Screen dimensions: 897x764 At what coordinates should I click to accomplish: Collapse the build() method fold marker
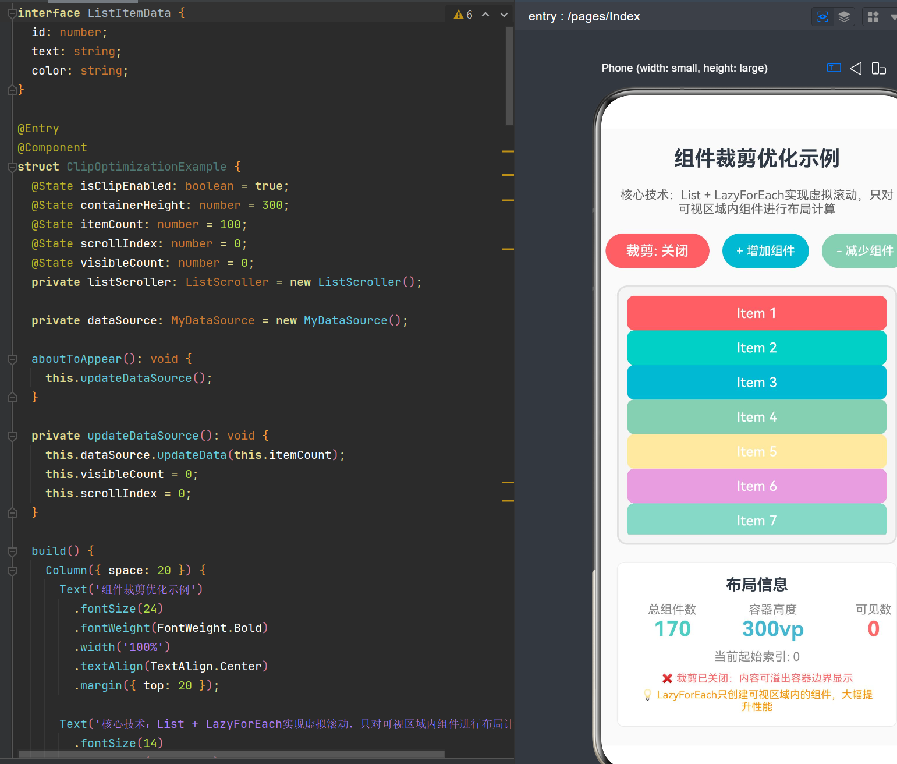point(12,551)
